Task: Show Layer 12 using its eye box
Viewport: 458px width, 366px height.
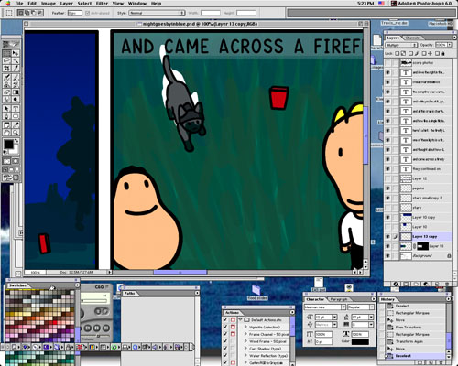Action: [x=387, y=178]
